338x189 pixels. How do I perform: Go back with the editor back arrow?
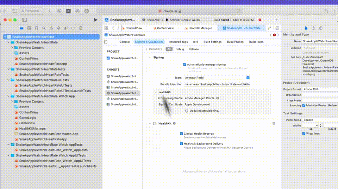pos(113,28)
